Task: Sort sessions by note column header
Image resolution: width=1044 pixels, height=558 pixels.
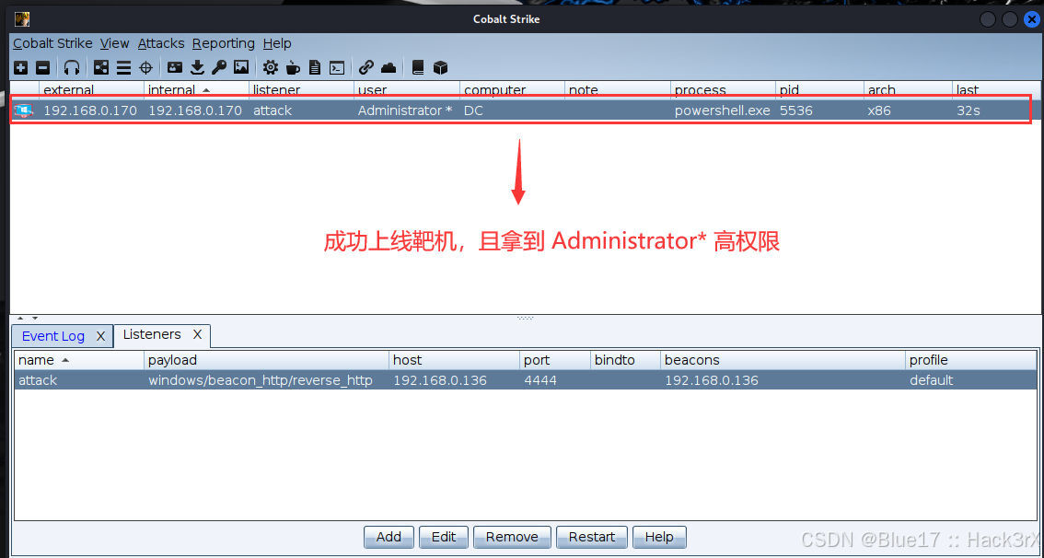Action: [617, 90]
